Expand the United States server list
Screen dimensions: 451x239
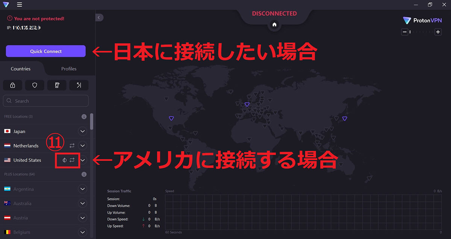82,160
